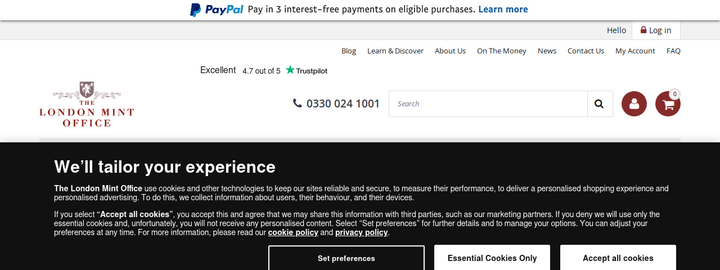720x270 pixels.
Task: Open My Account link
Action: click(x=635, y=51)
